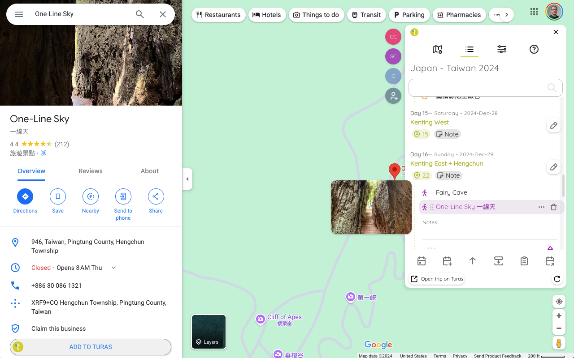The height and width of the screenshot is (358, 574).
Task: Click the CC collaborator avatar
Action: (393, 37)
